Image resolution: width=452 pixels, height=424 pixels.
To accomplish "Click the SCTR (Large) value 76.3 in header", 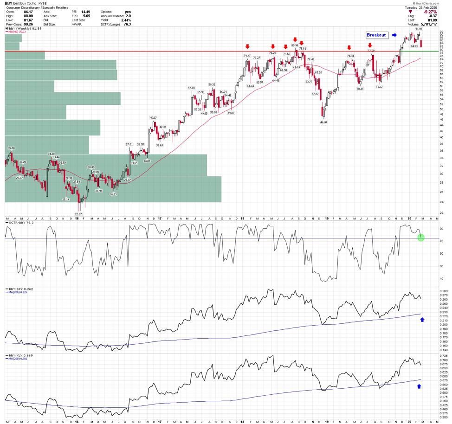I will tap(127, 24).
